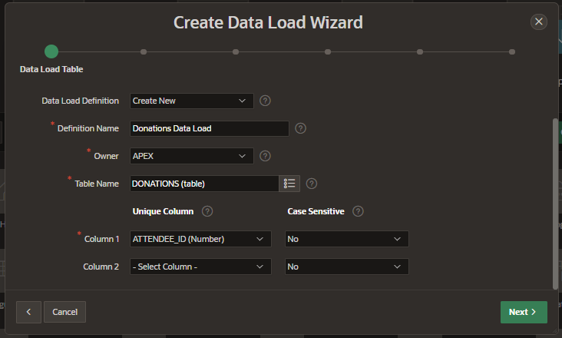Open help for Case Sensitive

coord(358,211)
